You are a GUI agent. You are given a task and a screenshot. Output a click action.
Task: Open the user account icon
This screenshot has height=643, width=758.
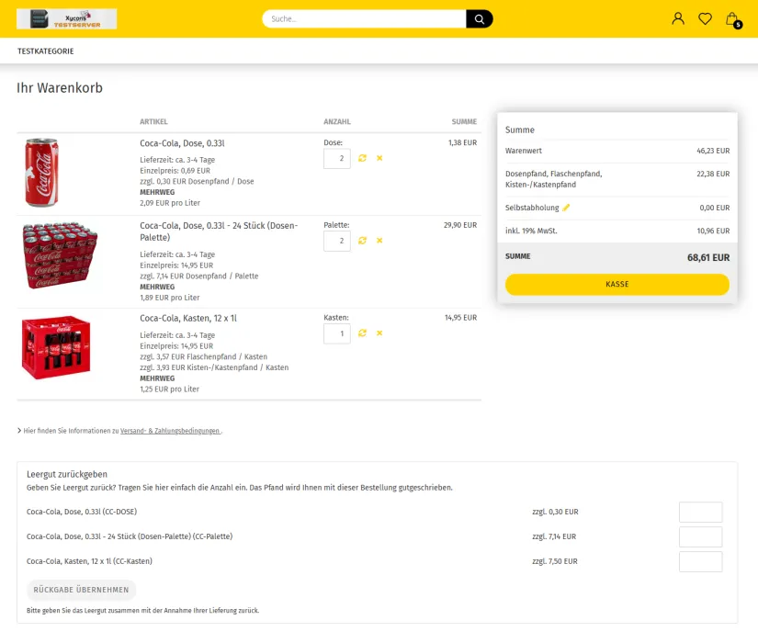pos(678,19)
